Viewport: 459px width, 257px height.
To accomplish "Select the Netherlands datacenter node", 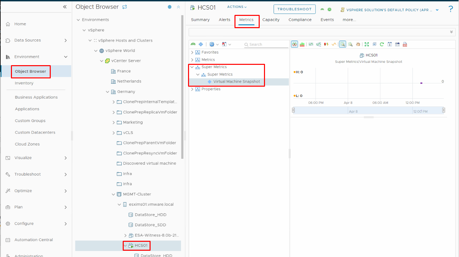I will 129,81.
